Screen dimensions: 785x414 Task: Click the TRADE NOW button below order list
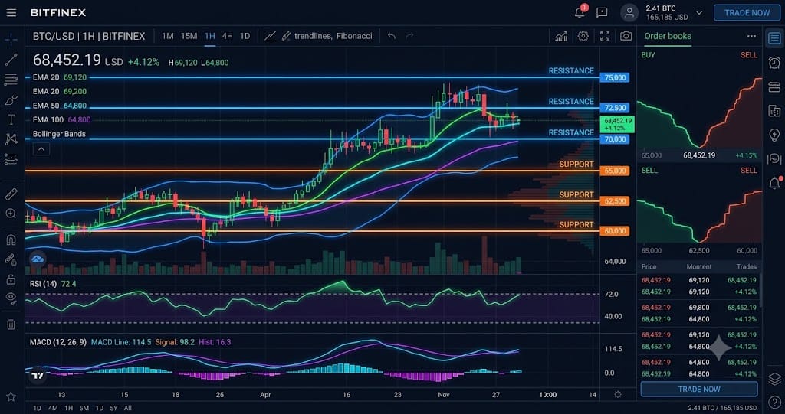click(x=699, y=389)
